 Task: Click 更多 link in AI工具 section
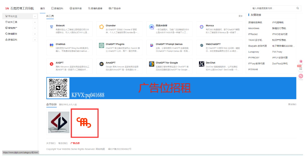pyautogui.click(x=241, y=16)
